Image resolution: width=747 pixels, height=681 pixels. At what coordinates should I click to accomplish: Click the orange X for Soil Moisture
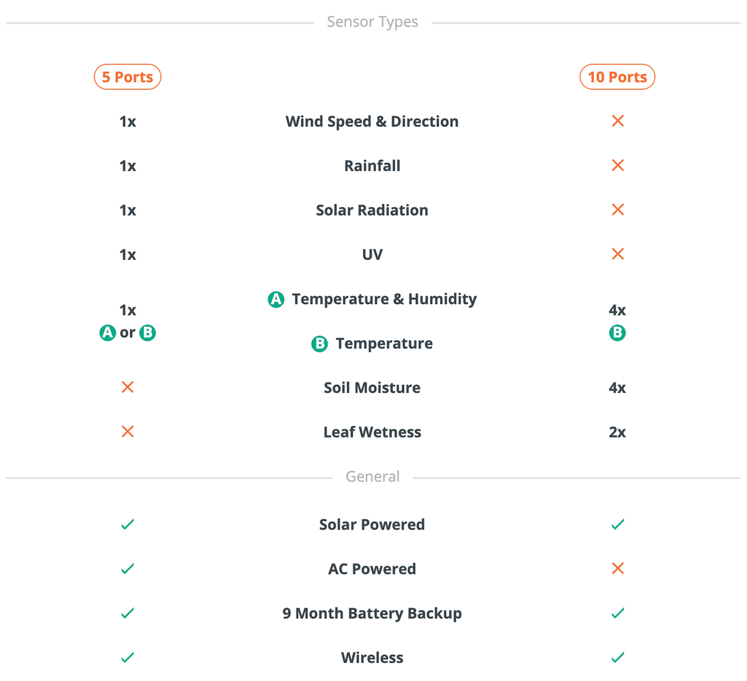coord(128,387)
